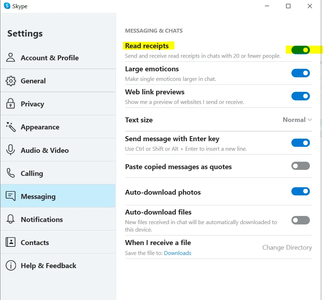Maximize the Skype window

tap(288, 6)
